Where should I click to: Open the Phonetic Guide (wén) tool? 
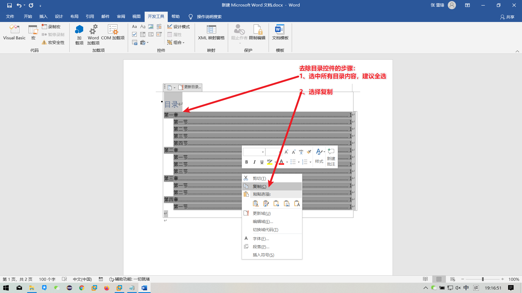point(301,152)
